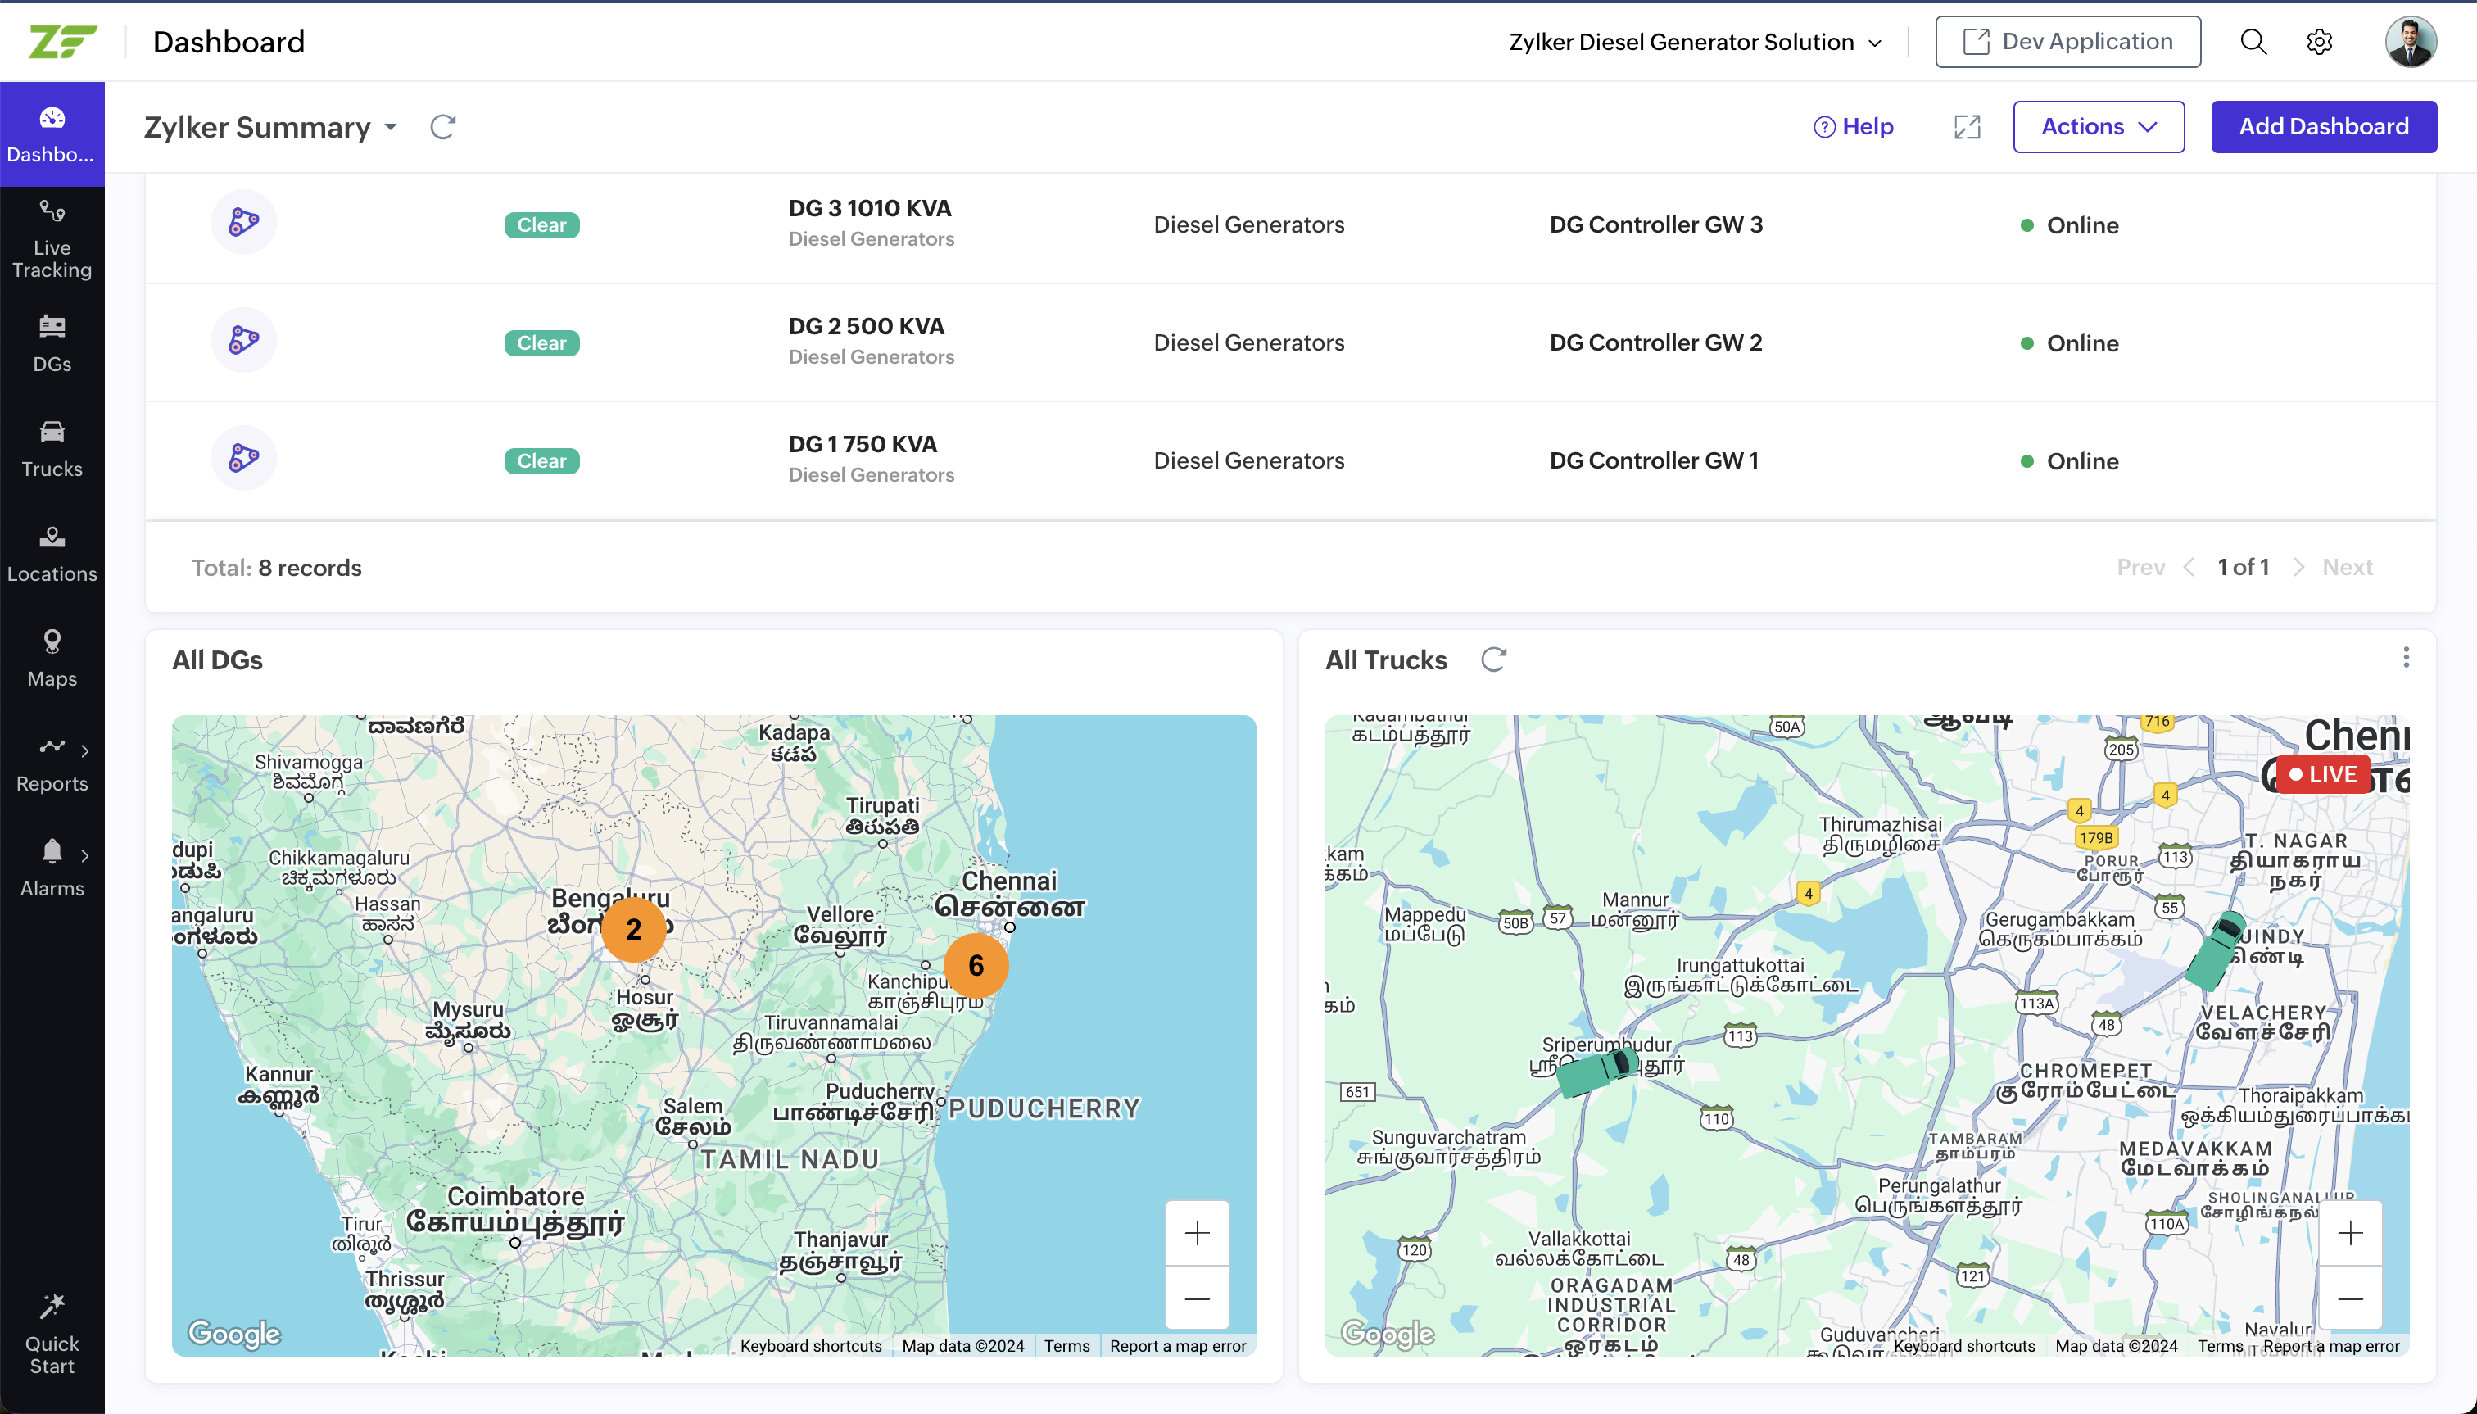Click device icon for DG 2 500 KVA

(x=244, y=341)
